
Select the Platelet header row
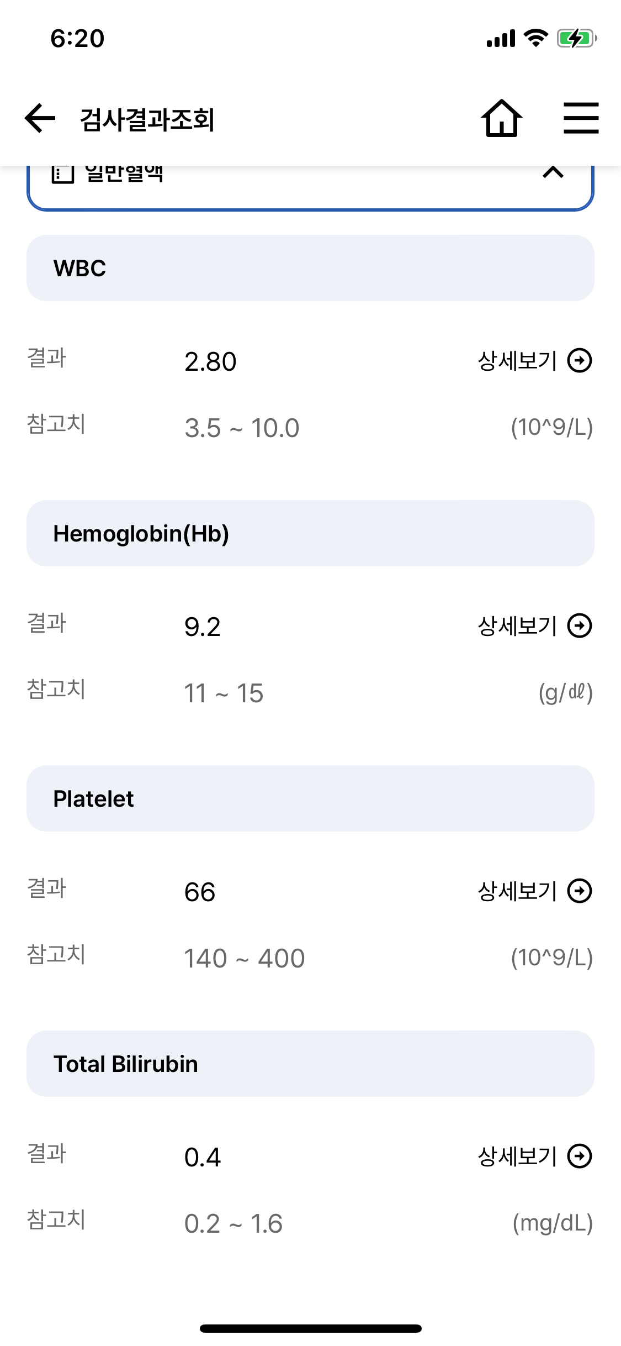(x=310, y=798)
